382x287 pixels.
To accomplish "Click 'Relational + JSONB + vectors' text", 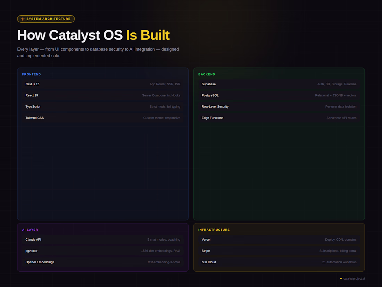I will (x=336, y=95).
